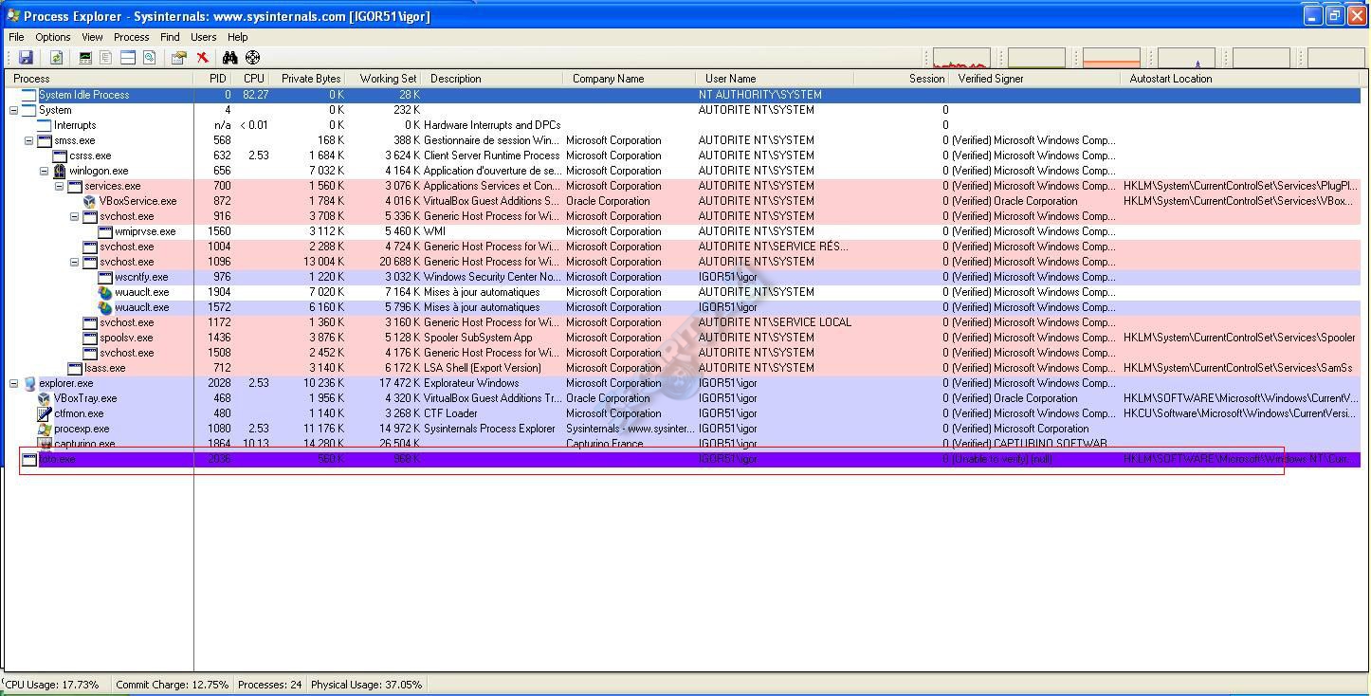Image resolution: width=1371 pixels, height=696 pixels.
Task: Click the explorer.exe process icon
Action: click(29, 383)
